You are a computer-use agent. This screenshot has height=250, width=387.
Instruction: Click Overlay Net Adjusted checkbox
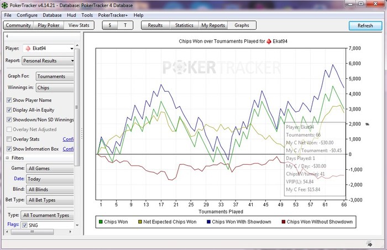(9, 129)
